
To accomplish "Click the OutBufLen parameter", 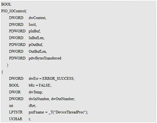I will [37, 51].
